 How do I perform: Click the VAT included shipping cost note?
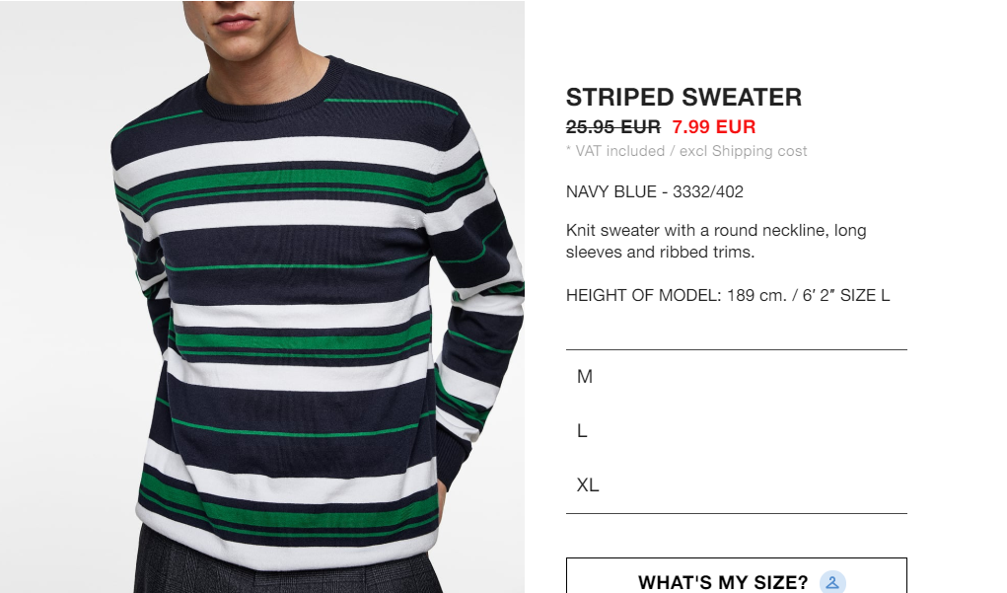click(x=685, y=151)
